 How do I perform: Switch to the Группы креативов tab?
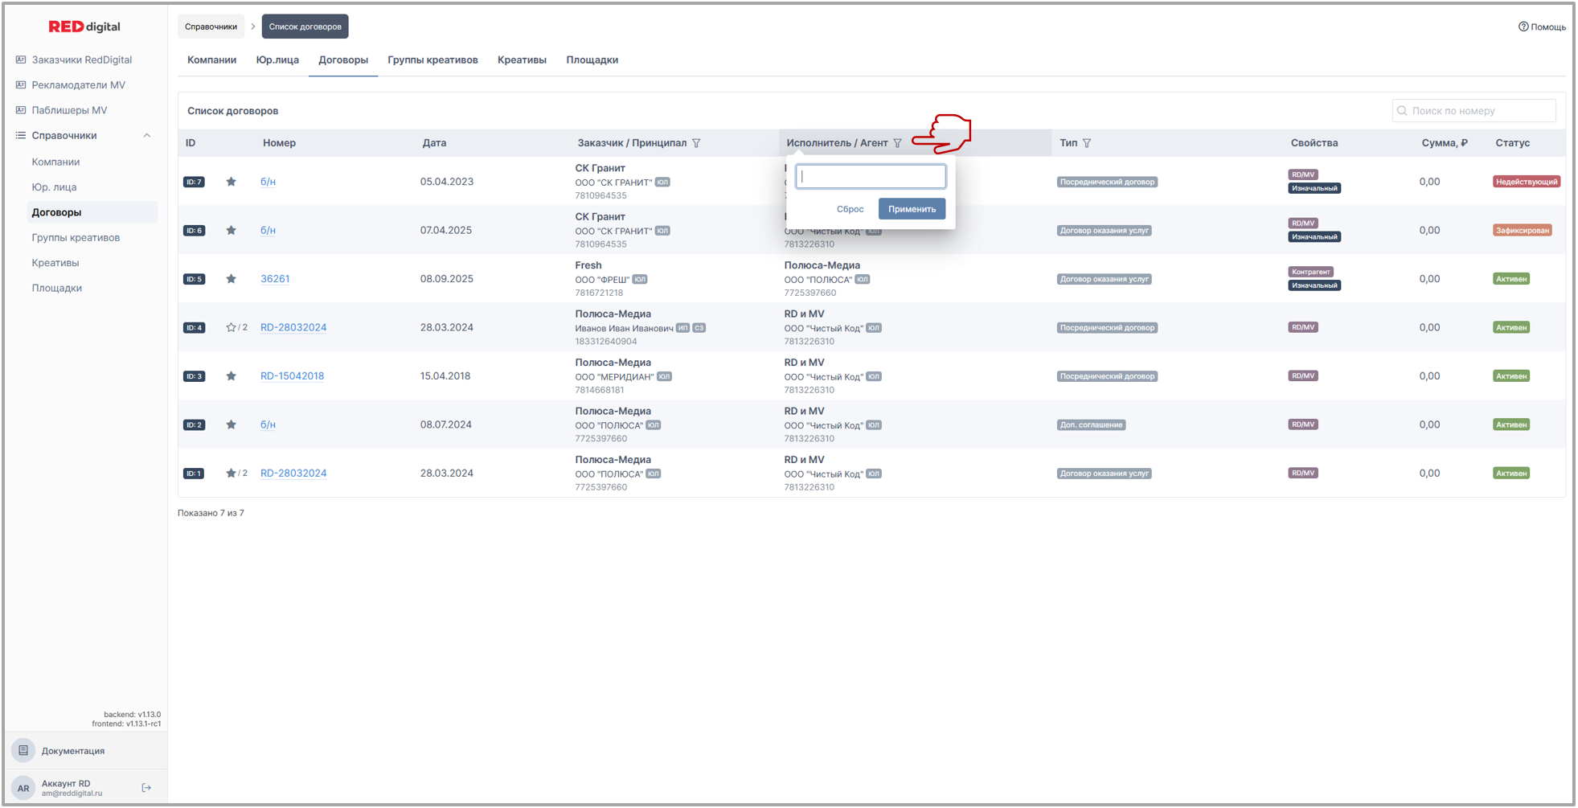click(x=432, y=59)
